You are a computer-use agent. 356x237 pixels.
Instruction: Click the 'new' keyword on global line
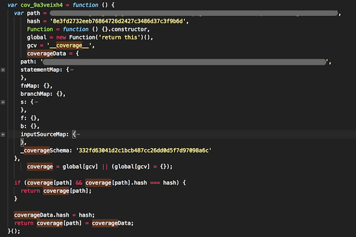[x=61, y=37]
